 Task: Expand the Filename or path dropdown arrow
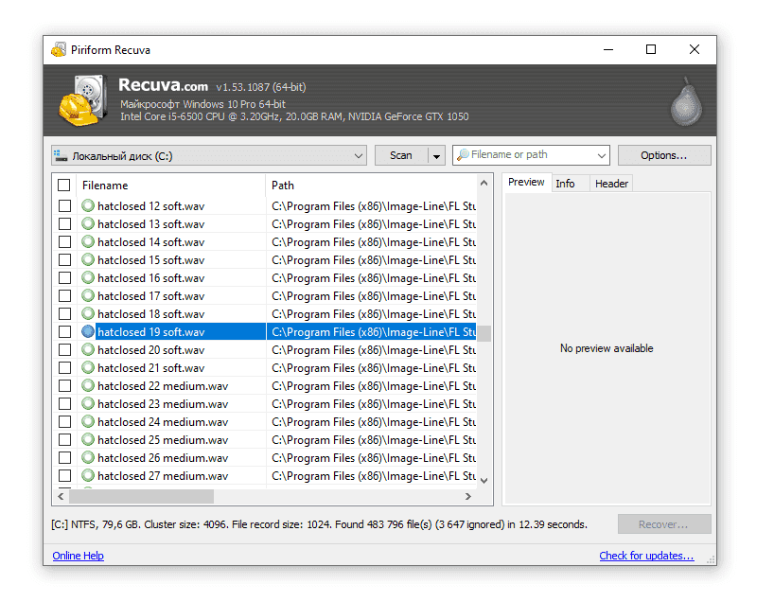601,155
